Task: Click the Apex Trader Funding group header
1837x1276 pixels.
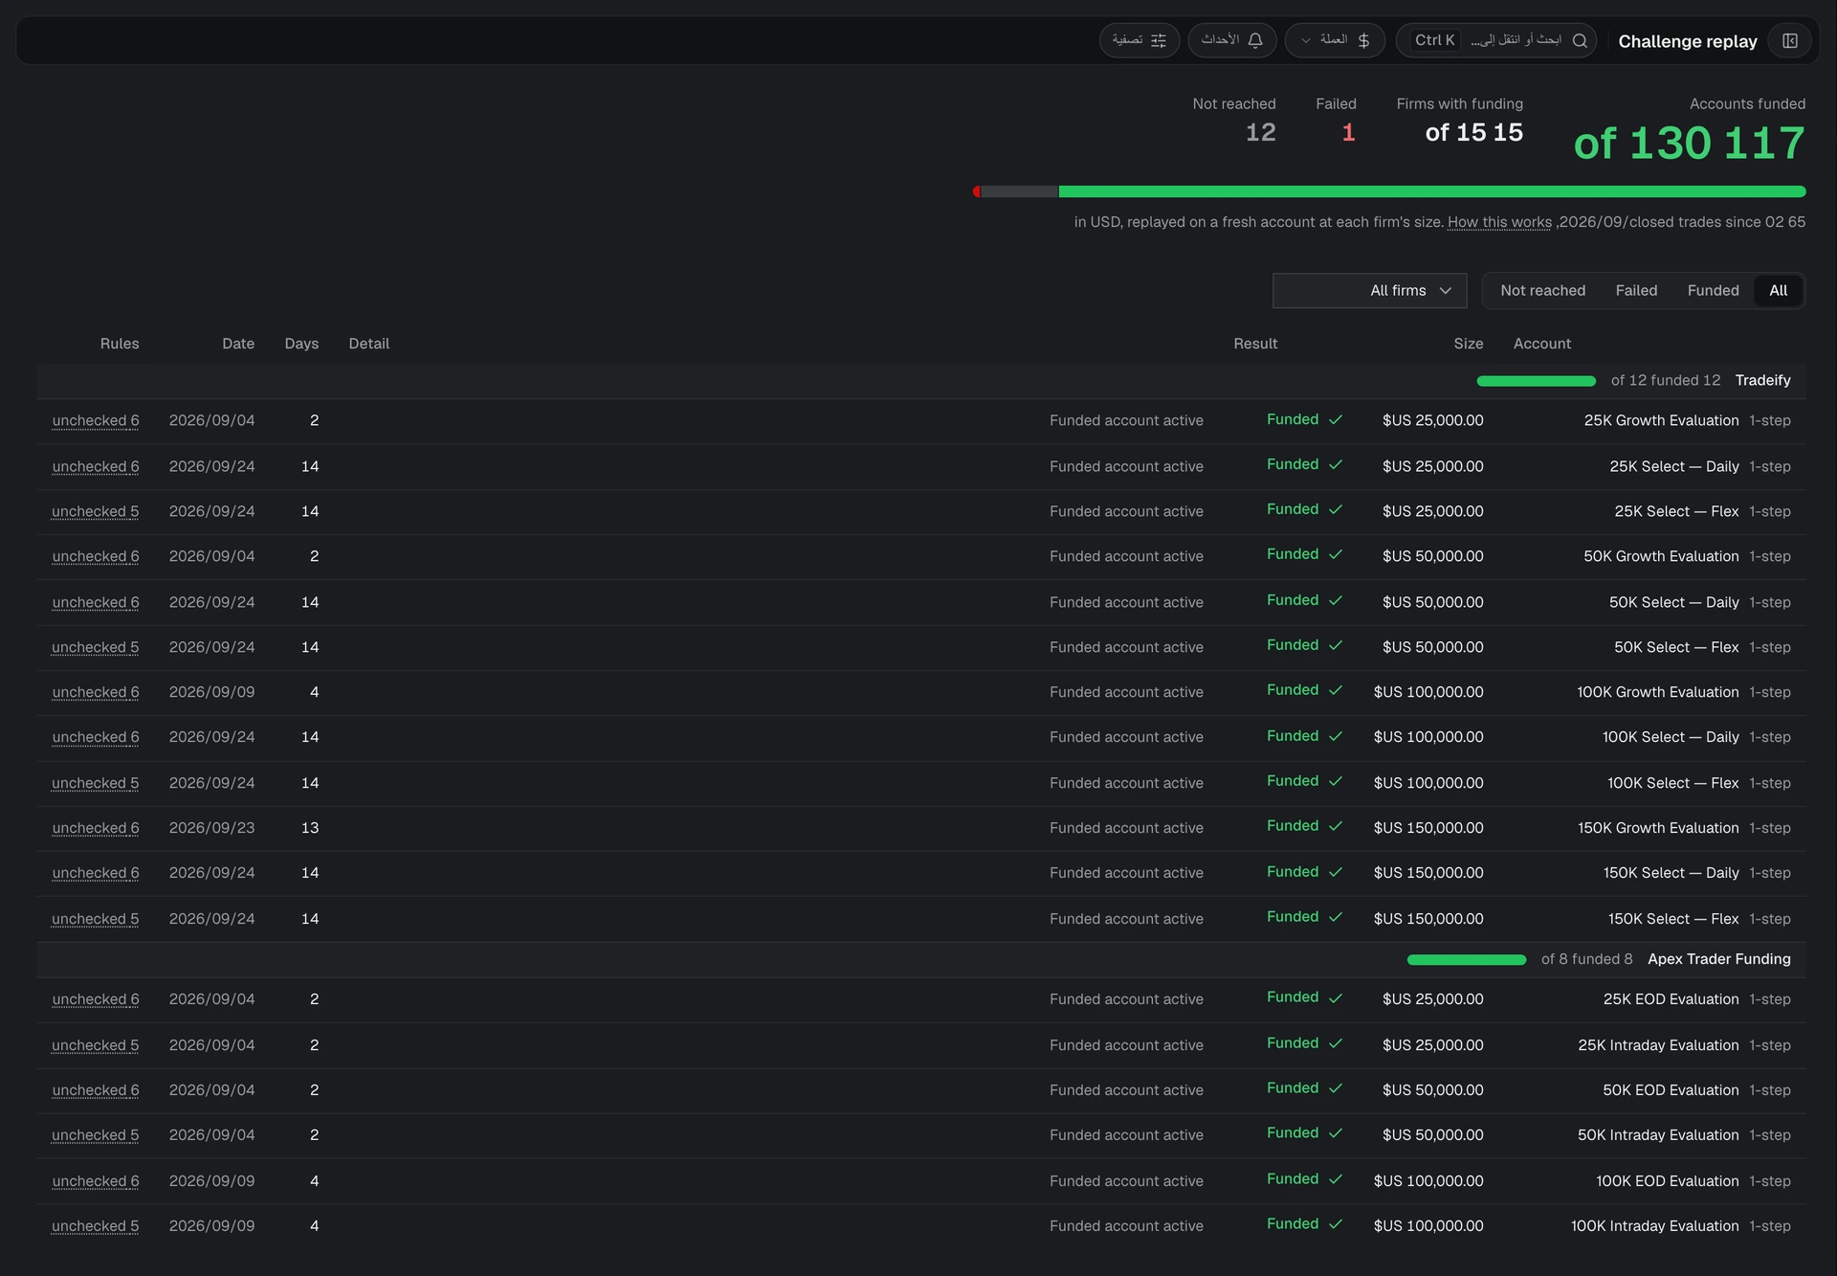Action: (921, 960)
